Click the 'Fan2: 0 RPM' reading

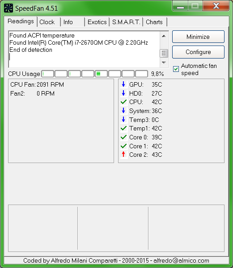[x=32, y=93]
